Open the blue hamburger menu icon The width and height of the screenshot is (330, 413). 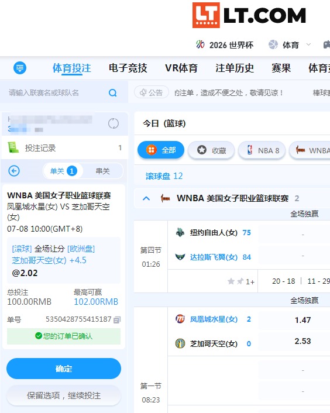point(20,68)
